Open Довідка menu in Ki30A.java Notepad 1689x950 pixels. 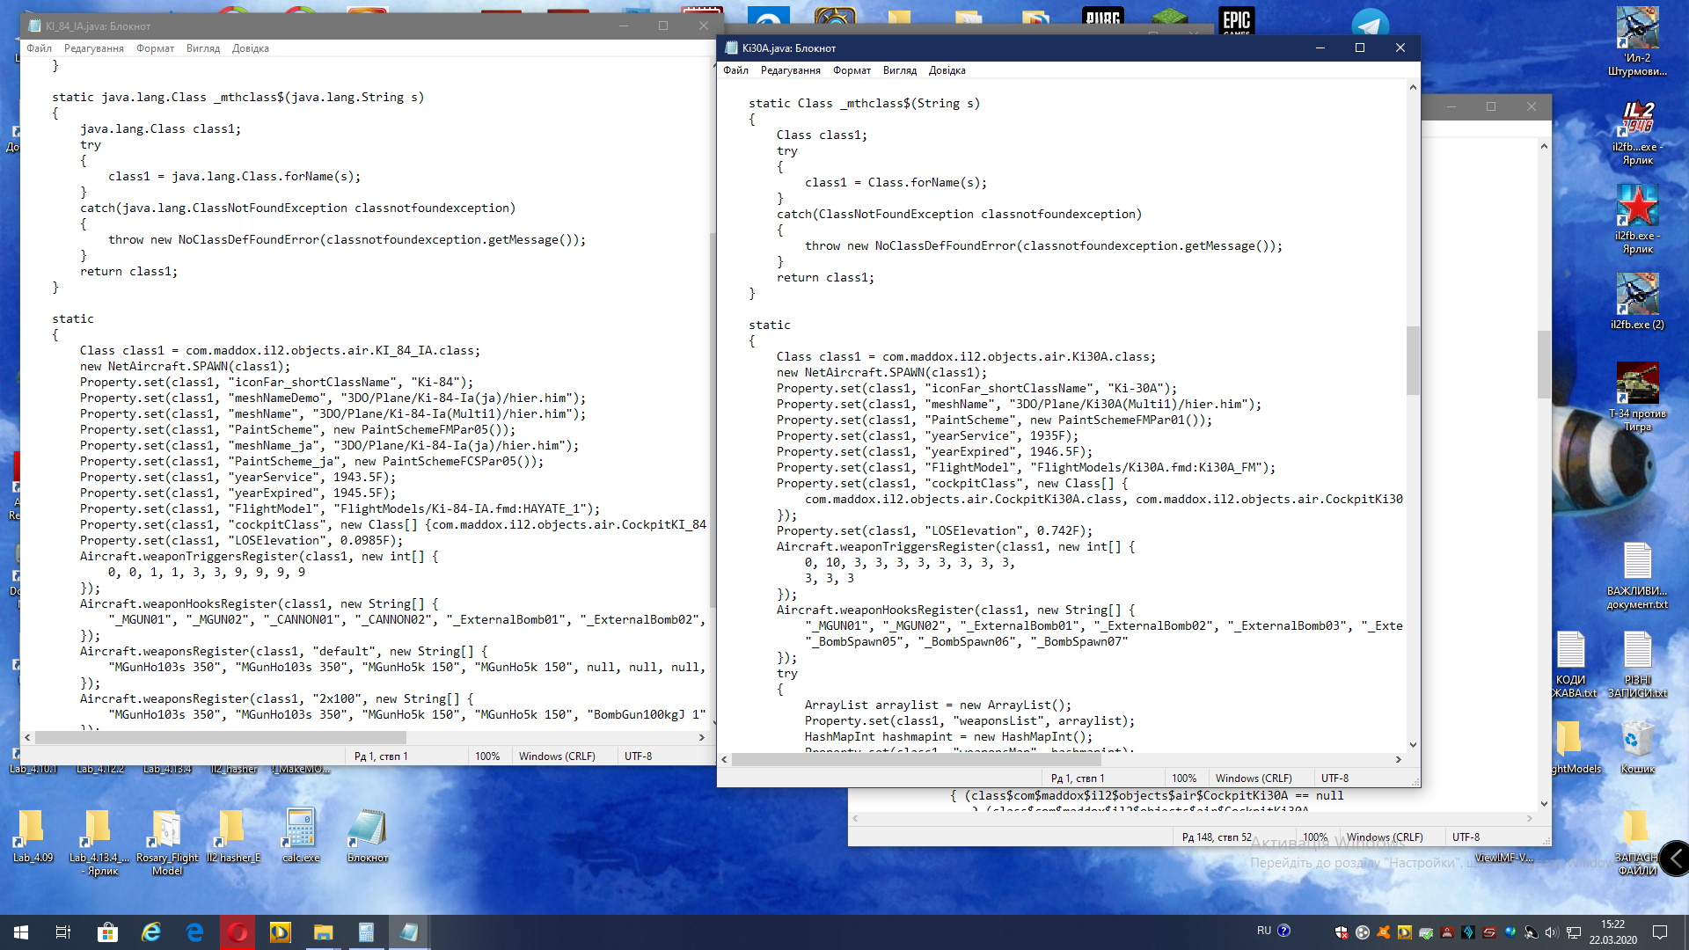coord(947,70)
